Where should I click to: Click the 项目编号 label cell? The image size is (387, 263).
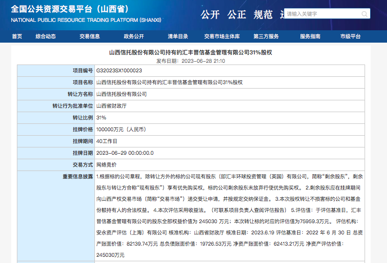[x=56, y=71]
